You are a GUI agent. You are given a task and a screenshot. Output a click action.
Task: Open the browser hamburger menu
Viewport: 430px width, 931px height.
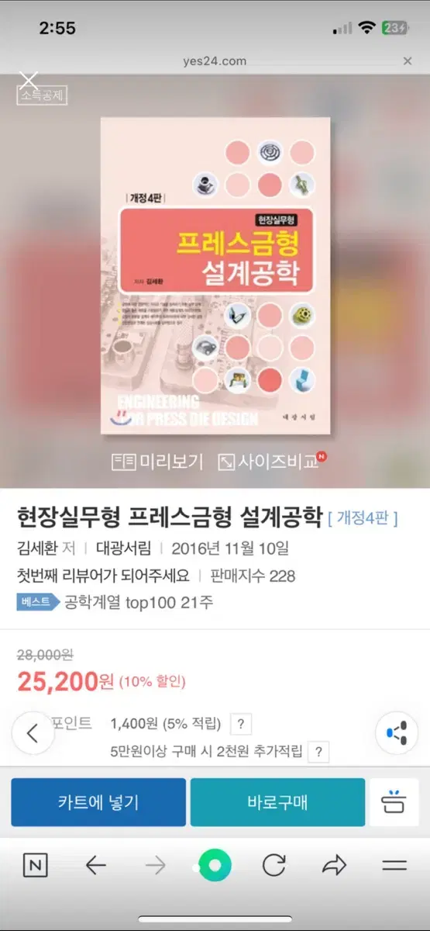click(x=395, y=866)
